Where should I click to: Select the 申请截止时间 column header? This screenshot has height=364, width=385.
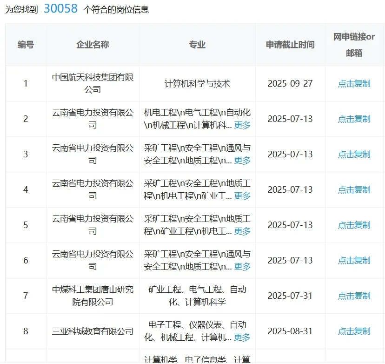pos(290,45)
